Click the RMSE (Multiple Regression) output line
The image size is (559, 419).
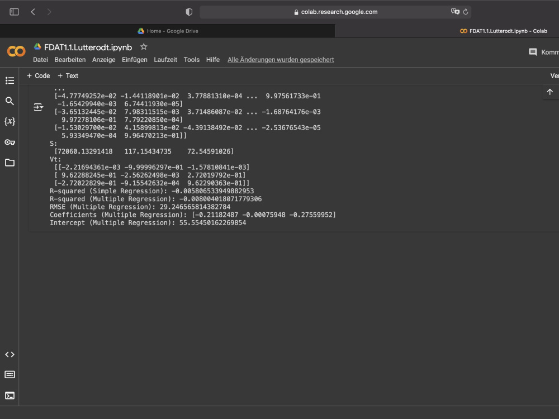coord(140,207)
